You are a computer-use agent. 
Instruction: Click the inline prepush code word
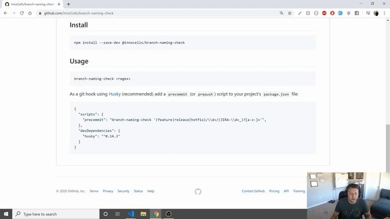(205, 94)
